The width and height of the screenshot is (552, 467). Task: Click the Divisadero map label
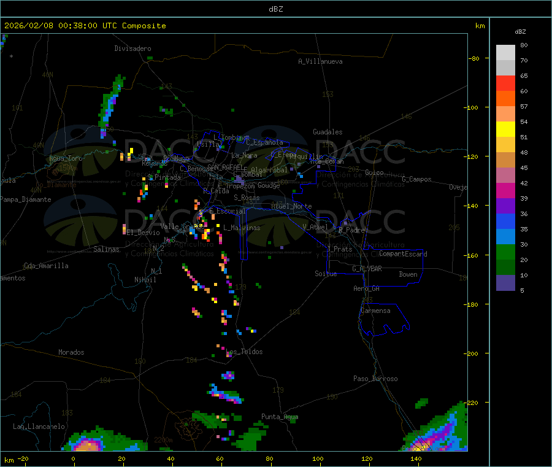[x=132, y=48]
